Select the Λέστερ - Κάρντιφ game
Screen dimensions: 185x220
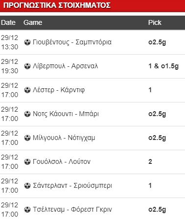(x=59, y=90)
